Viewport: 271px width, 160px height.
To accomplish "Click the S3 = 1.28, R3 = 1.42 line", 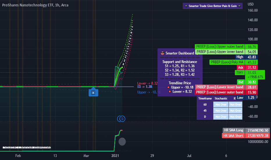I will point(180,74).
